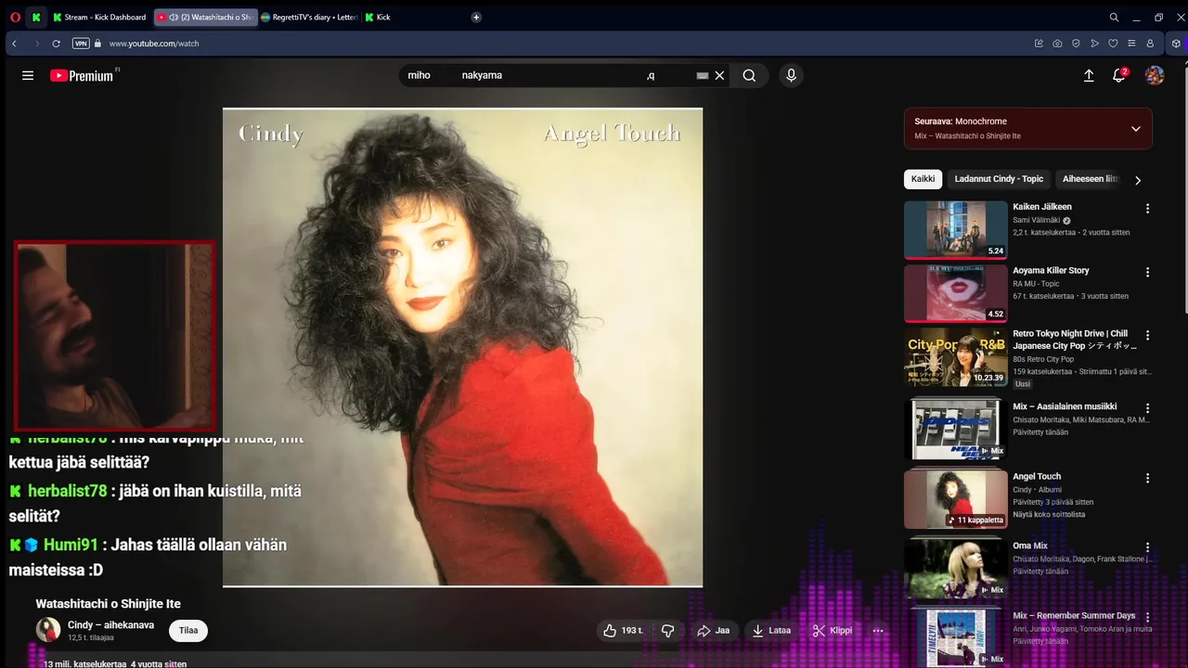Open the Cindy – aihekanava channel link
The width and height of the screenshot is (1188, 668).
point(110,625)
